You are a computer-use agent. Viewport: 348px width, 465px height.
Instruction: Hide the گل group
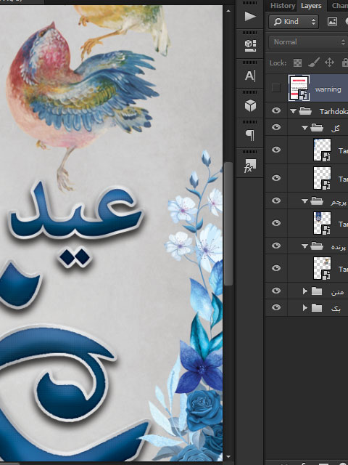pyautogui.click(x=276, y=127)
